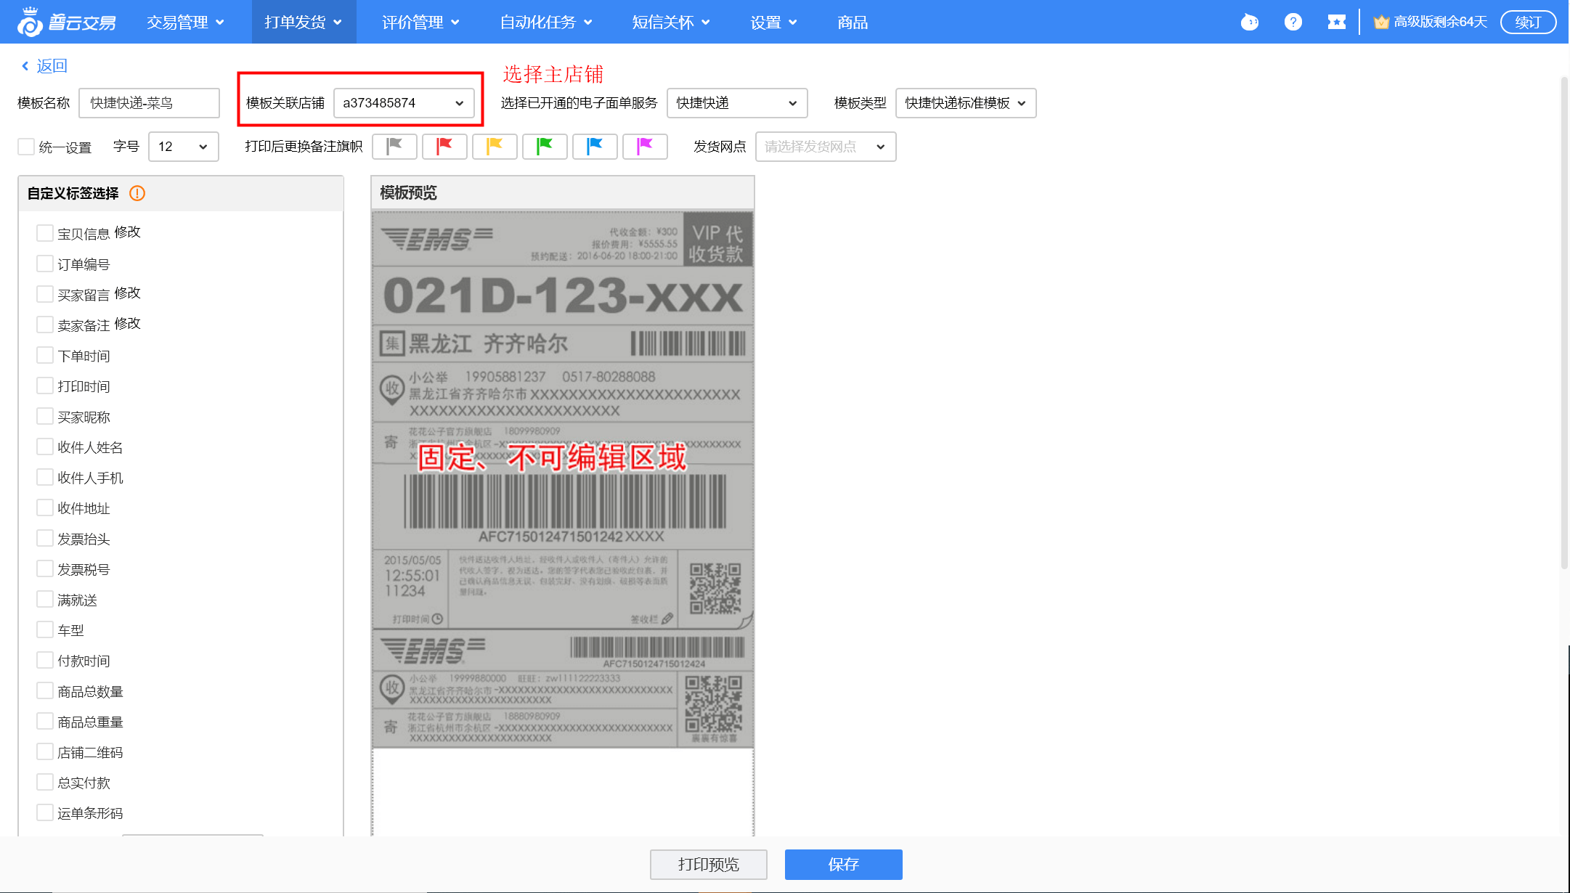Tick the 收件人手机 checkbox

pyautogui.click(x=45, y=477)
